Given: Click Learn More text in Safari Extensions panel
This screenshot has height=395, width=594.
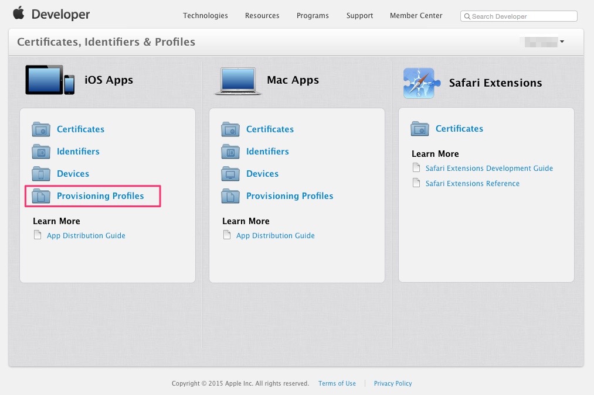Looking at the screenshot, I should [x=435, y=154].
